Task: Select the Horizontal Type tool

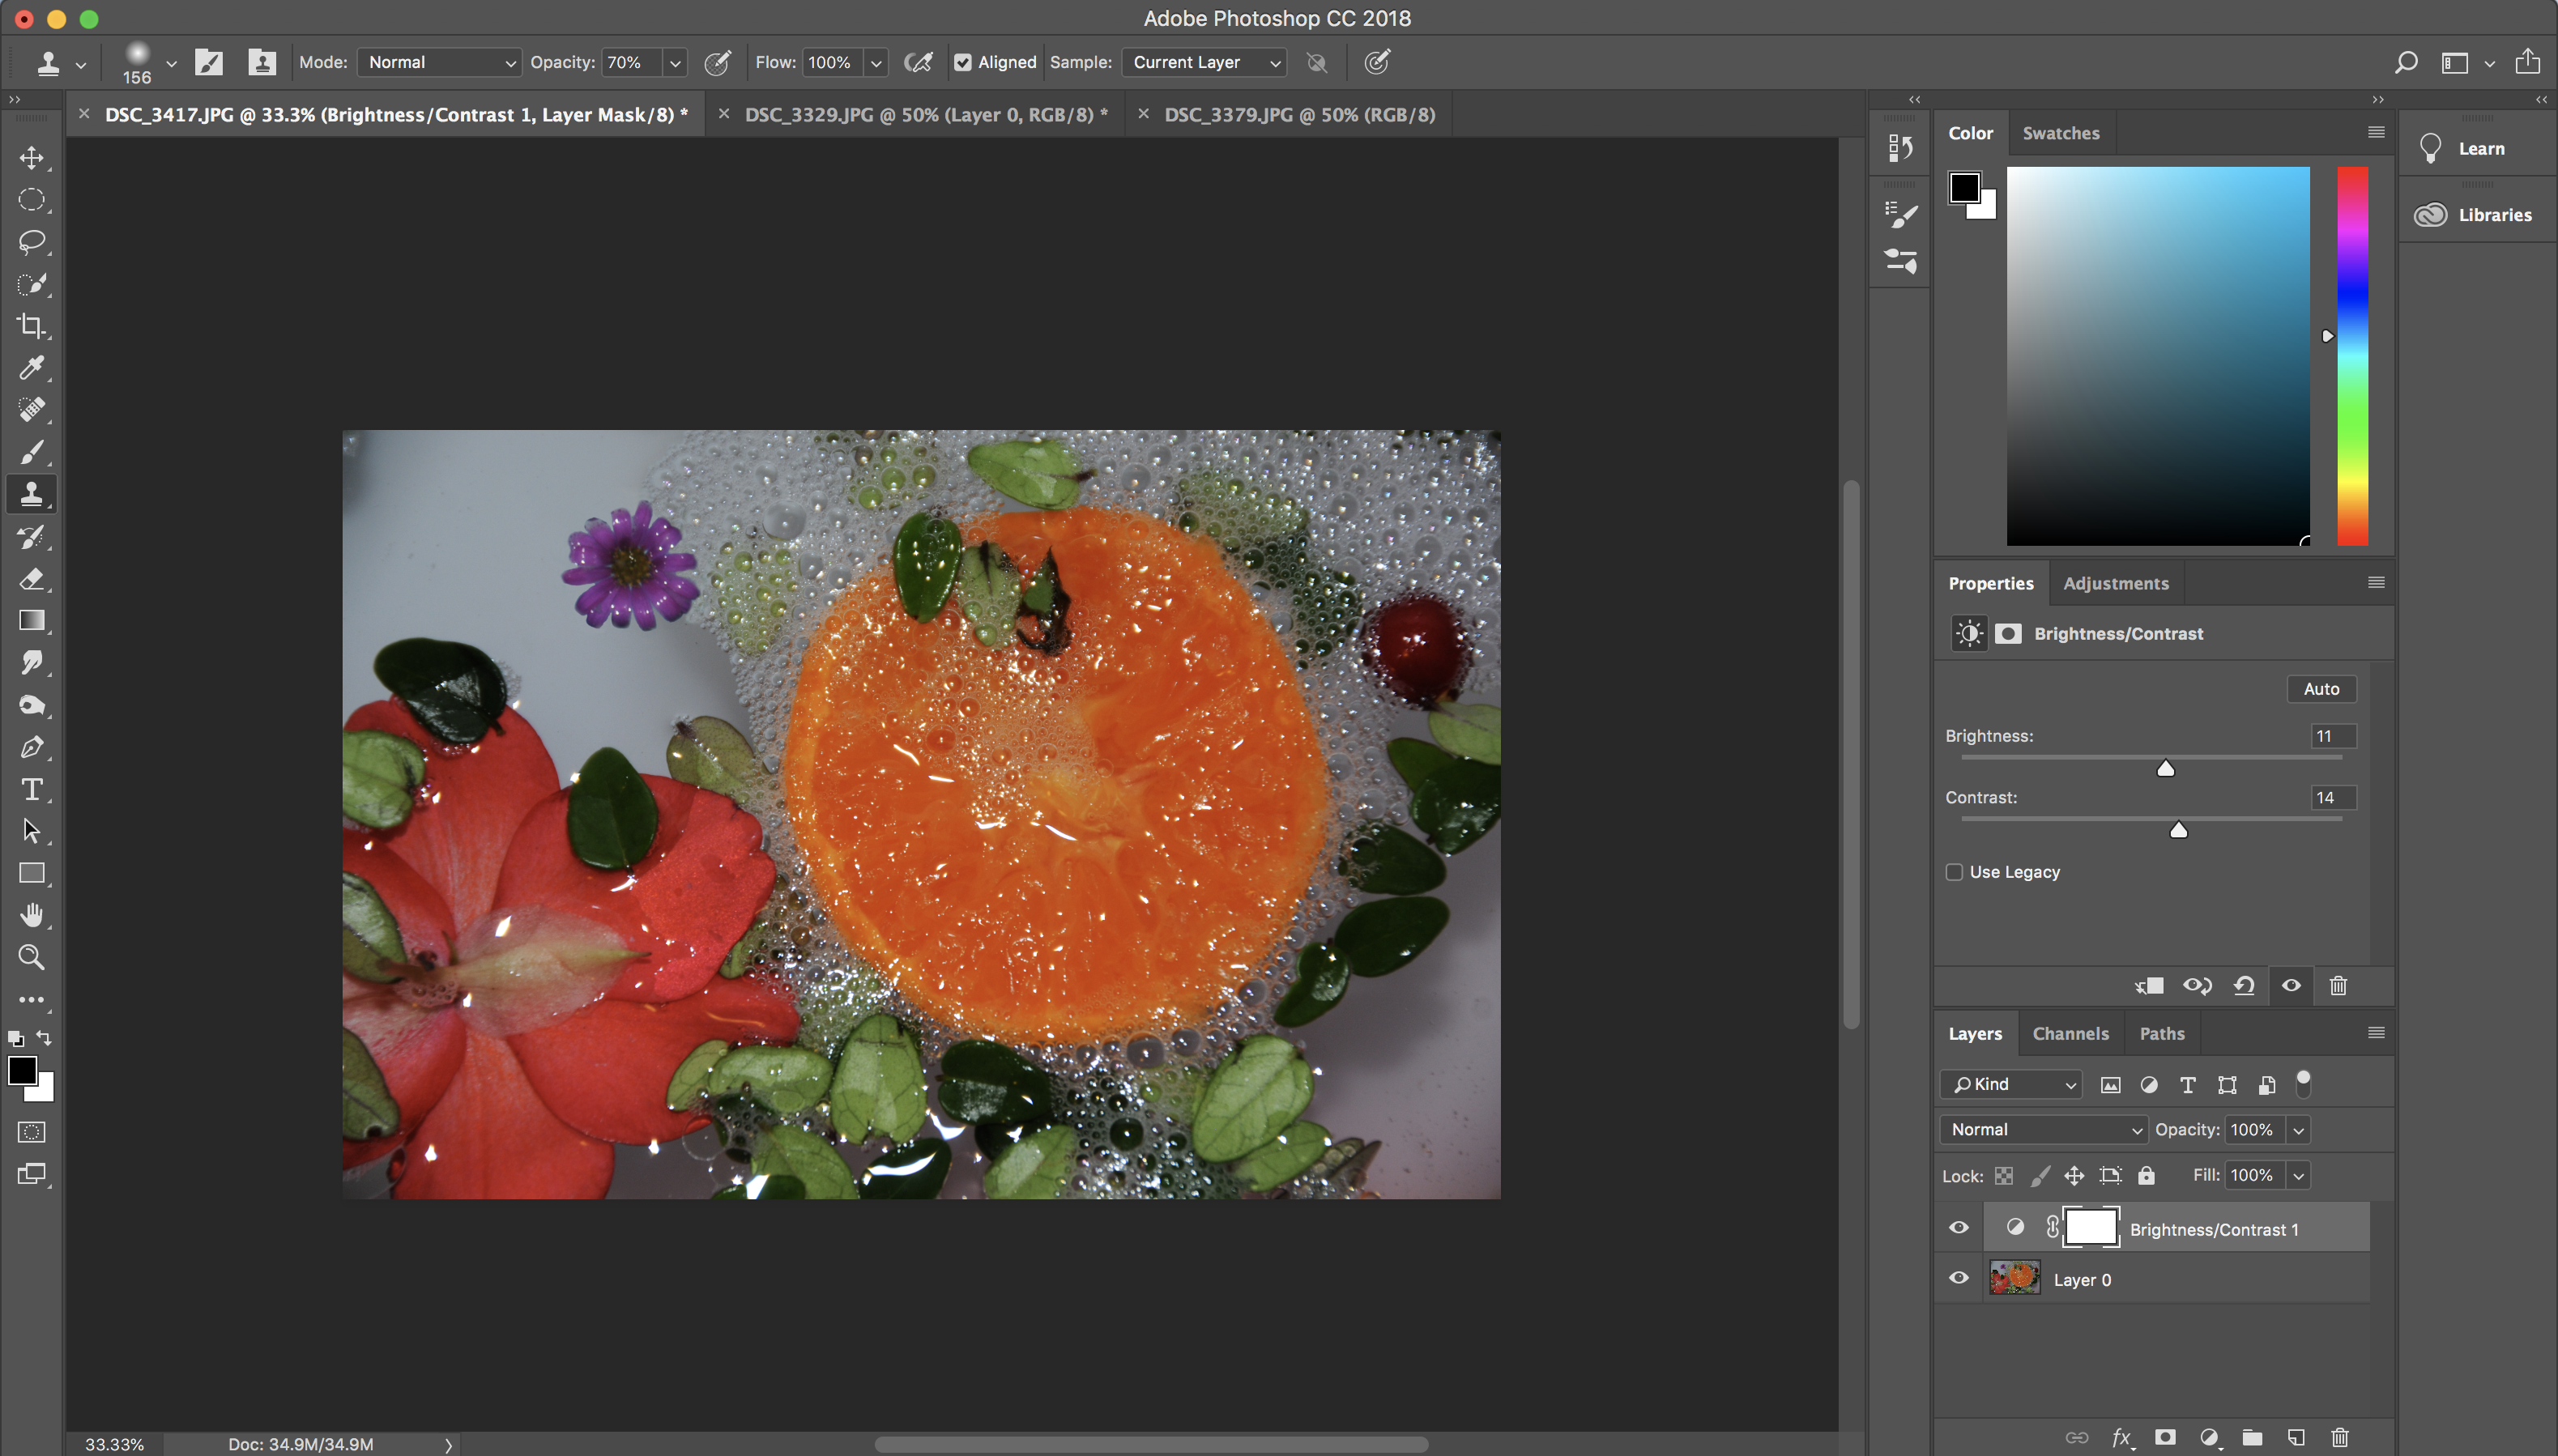Action: [32, 790]
